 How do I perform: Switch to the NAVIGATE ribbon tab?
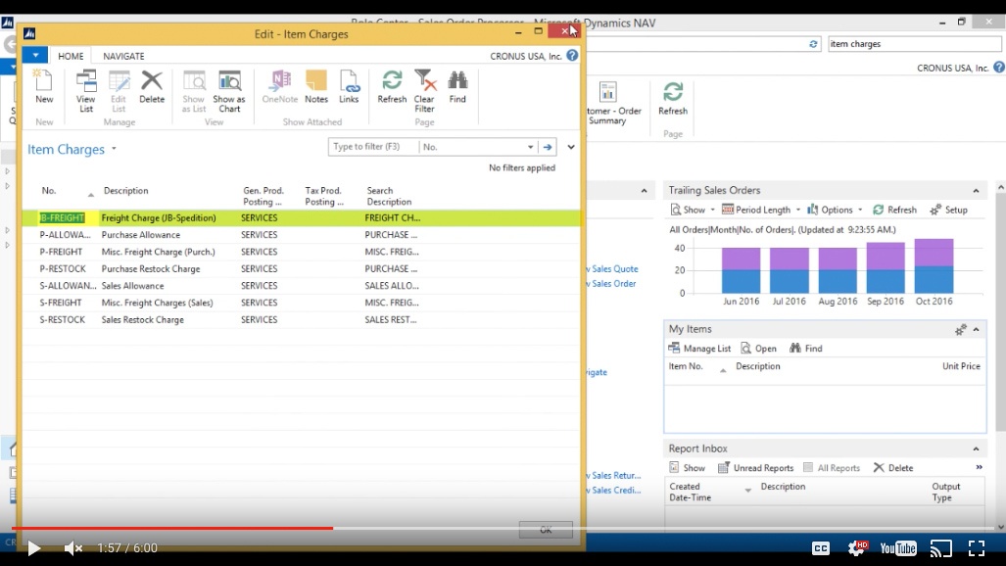pyautogui.click(x=123, y=56)
